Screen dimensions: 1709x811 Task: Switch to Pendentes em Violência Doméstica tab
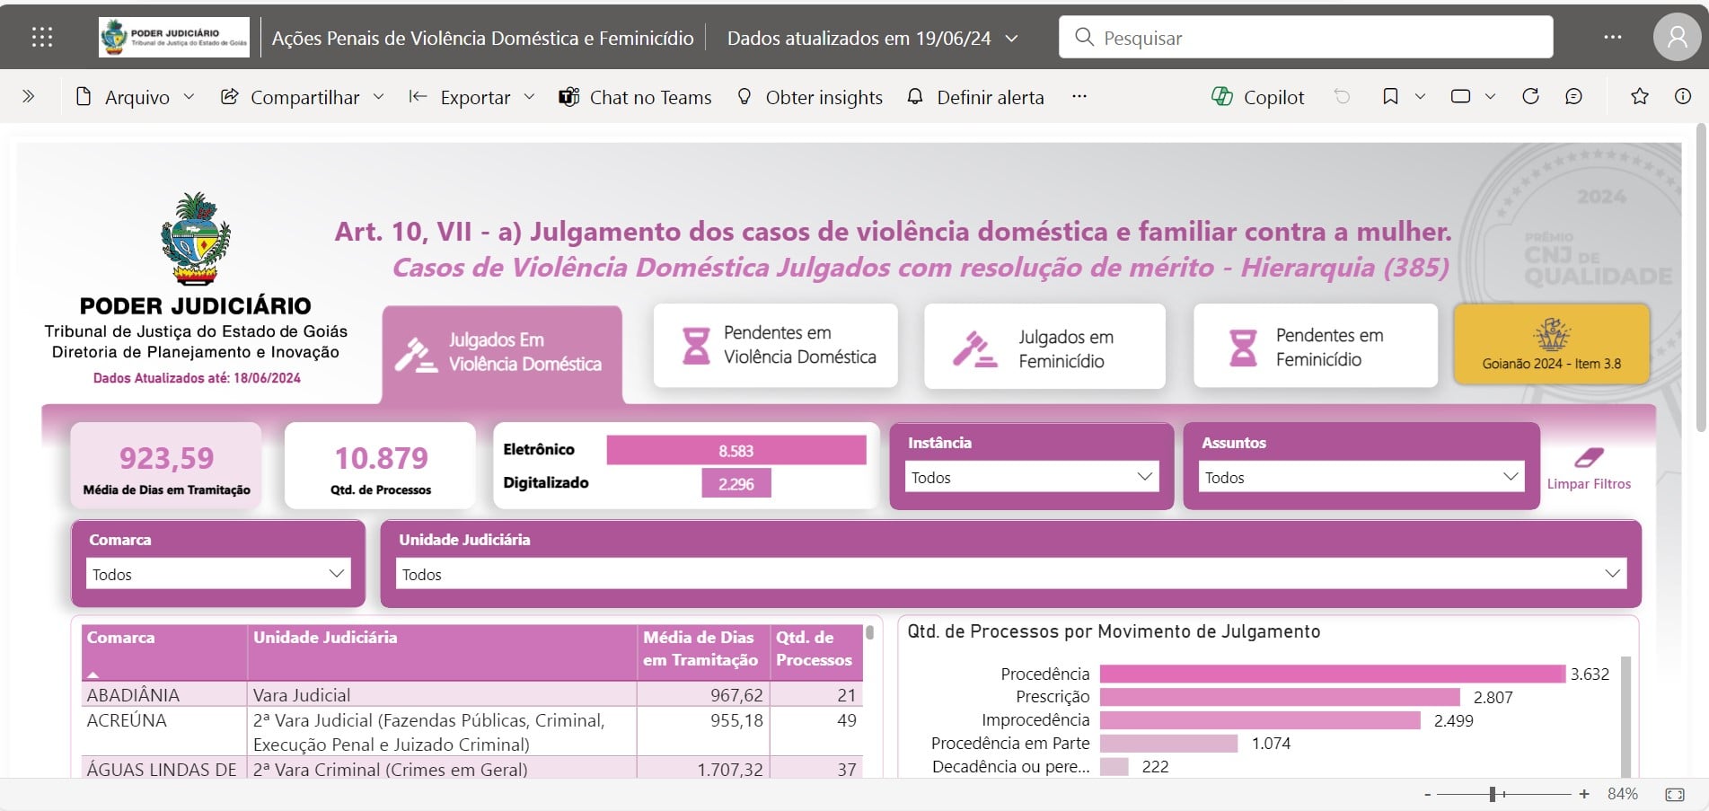click(776, 346)
